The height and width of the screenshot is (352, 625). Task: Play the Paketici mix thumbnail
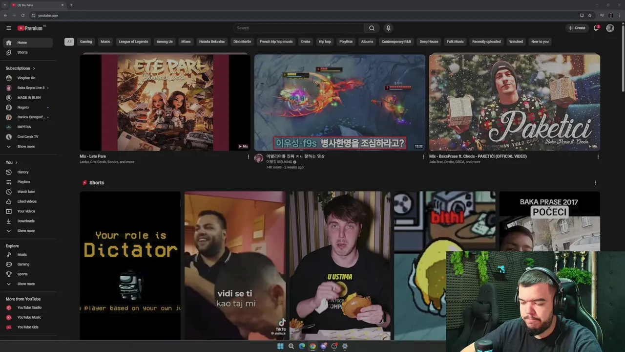coord(515,102)
